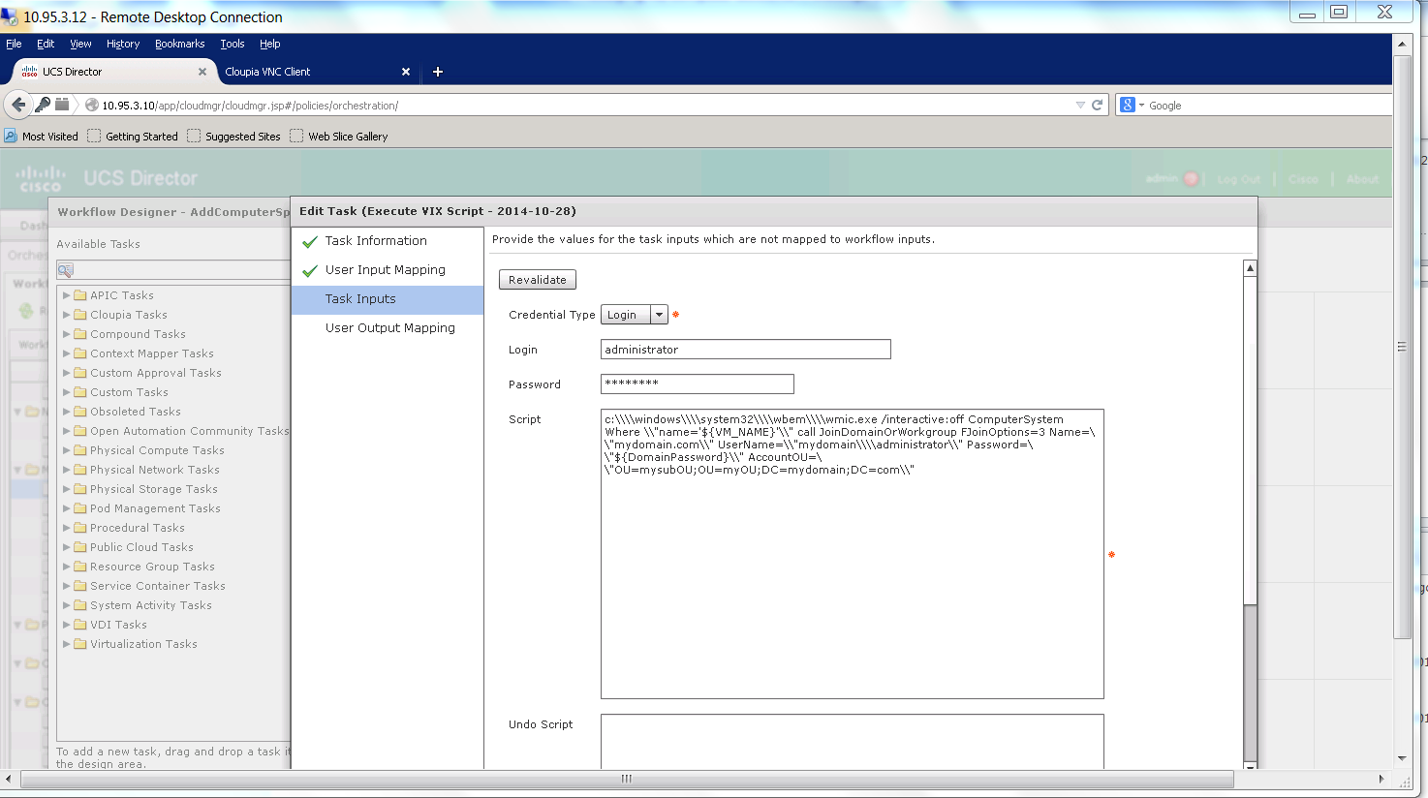Click the search icon in Available Tasks filter
Screen dimensions: 1428x798
pos(65,269)
